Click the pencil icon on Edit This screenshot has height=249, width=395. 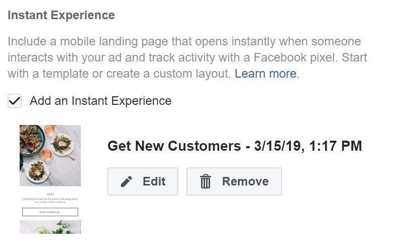coord(126,181)
